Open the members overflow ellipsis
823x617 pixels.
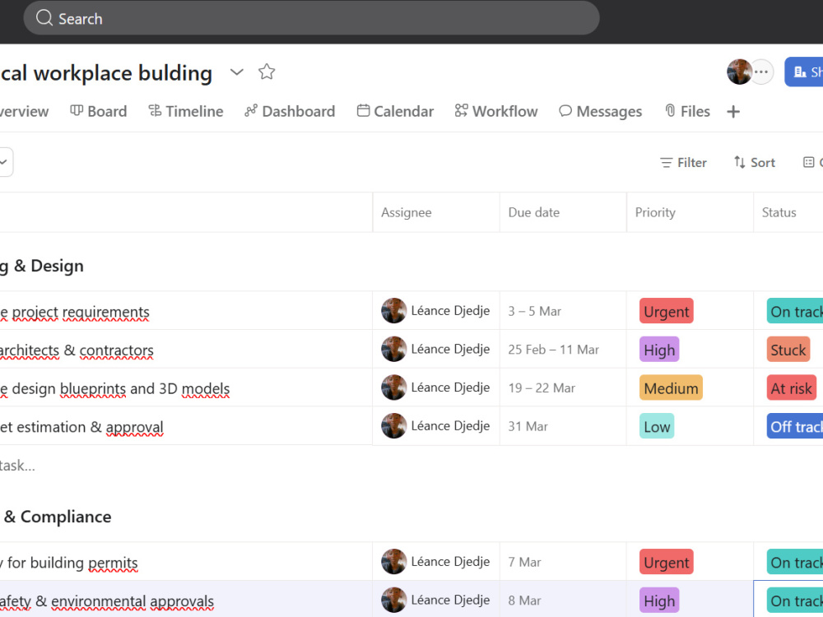[x=761, y=72]
